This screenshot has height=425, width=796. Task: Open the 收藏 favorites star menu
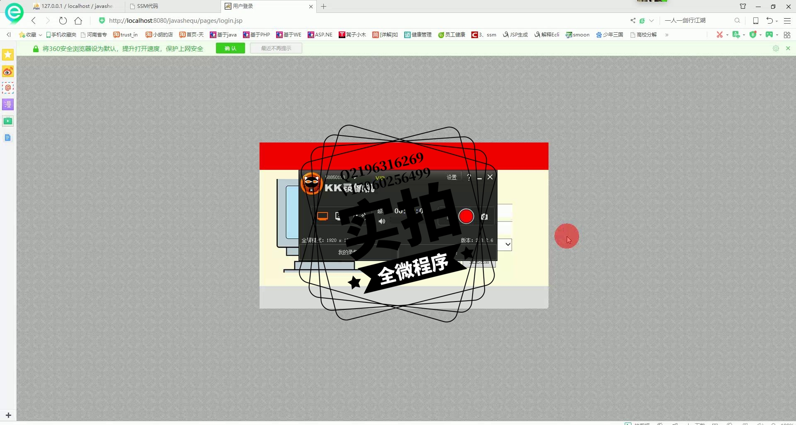click(x=30, y=35)
